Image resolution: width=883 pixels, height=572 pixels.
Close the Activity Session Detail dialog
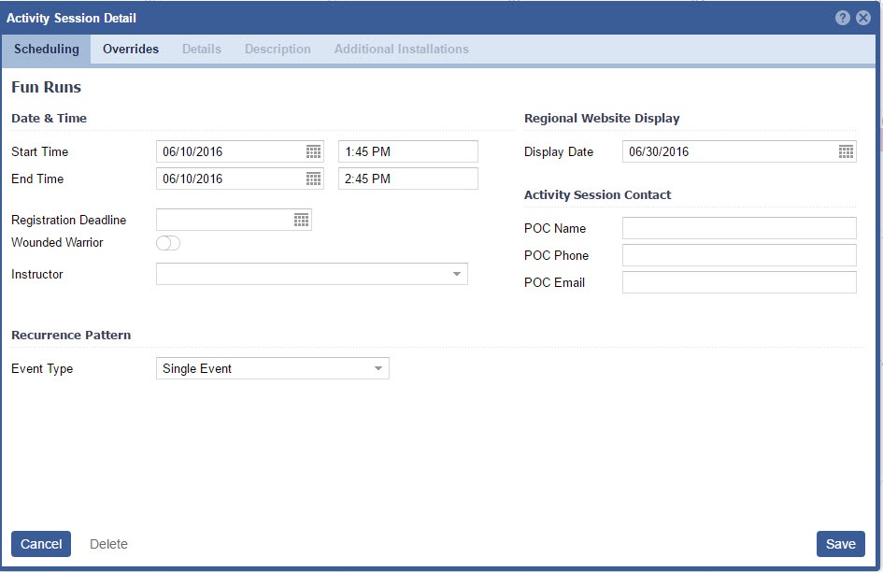pyautogui.click(x=863, y=18)
